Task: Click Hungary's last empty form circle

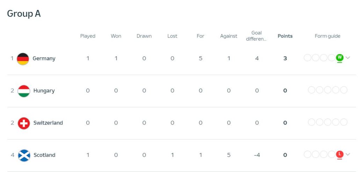Action: pyautogui.click(x=344, y=90)
